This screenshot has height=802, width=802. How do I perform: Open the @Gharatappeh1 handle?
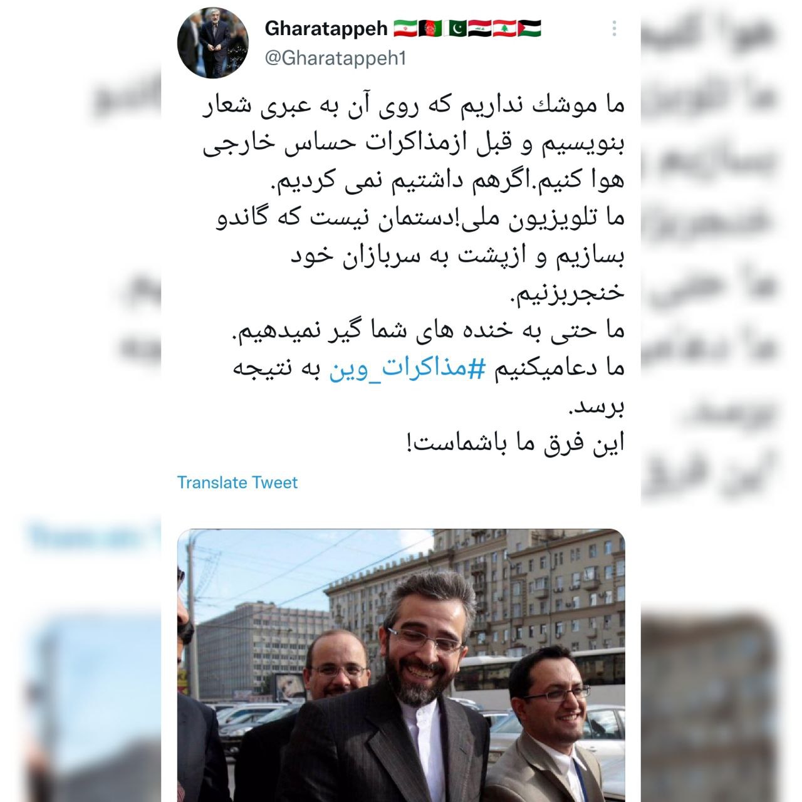pos(336,58)
